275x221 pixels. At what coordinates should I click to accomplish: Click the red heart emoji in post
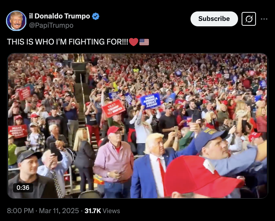click(x=133, y=42)
